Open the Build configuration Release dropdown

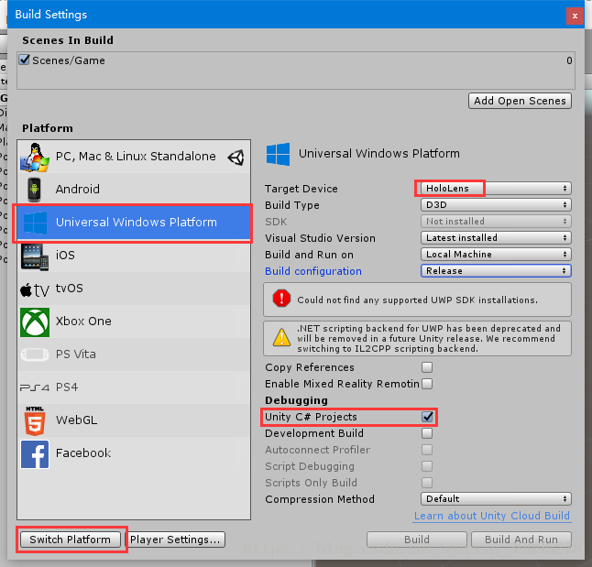click(x=496, y=270)
